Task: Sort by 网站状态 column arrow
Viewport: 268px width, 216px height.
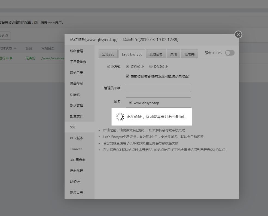Action: coord(15,48)
